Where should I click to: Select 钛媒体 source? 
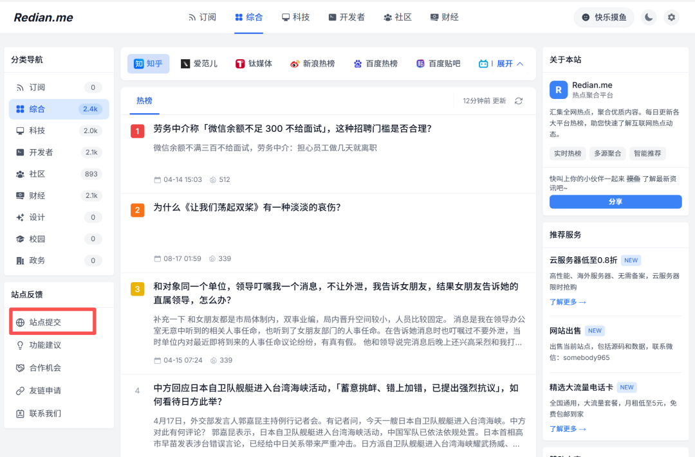pos(254,64)
